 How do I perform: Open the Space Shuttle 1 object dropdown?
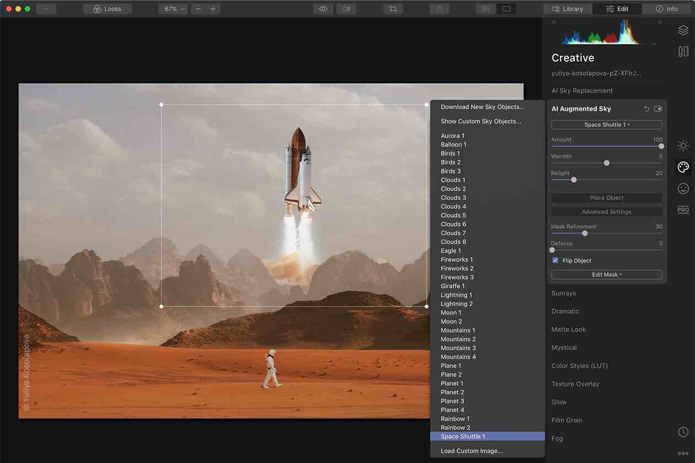click(x=606, y=125)
